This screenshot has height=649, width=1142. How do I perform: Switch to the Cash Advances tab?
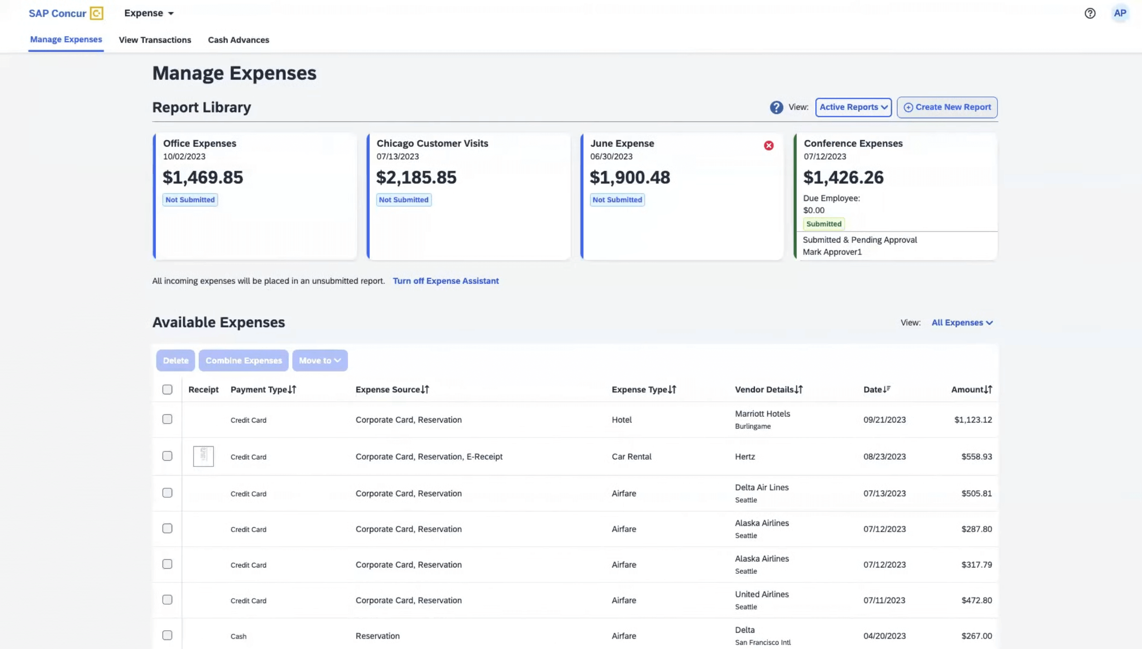[238, 40]
